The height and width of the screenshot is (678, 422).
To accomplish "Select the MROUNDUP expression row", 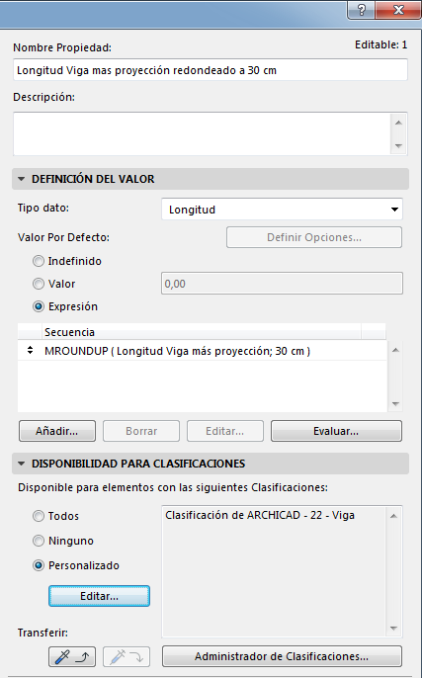I will point(203,351).
